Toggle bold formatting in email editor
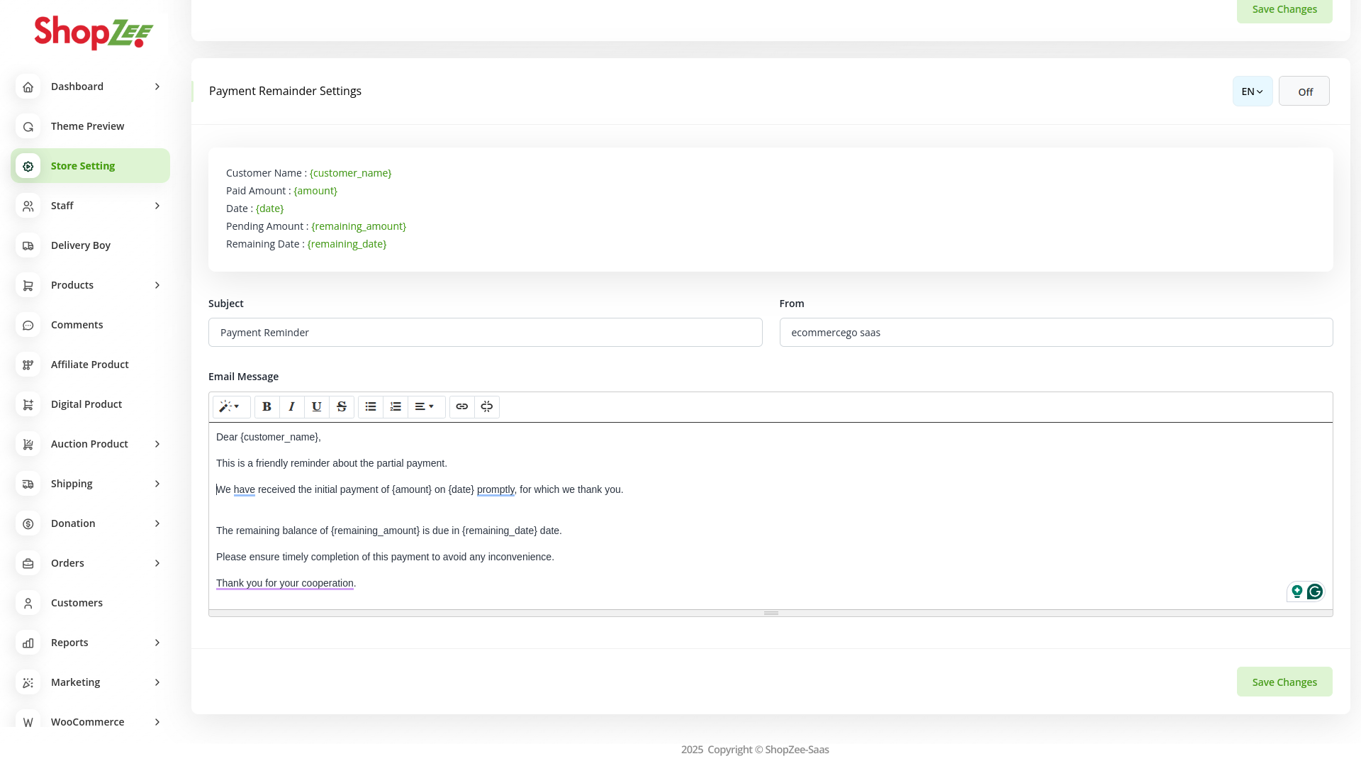The image size is (1361, 766). (267, 406)
